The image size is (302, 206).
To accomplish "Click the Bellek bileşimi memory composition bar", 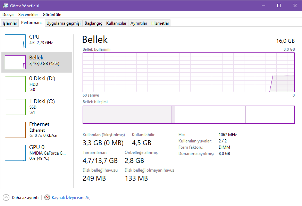I will pos(188,115).
